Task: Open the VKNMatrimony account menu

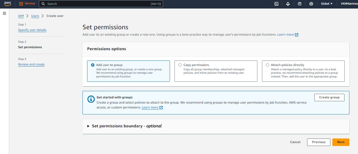Action: click(x=348, y=4)
